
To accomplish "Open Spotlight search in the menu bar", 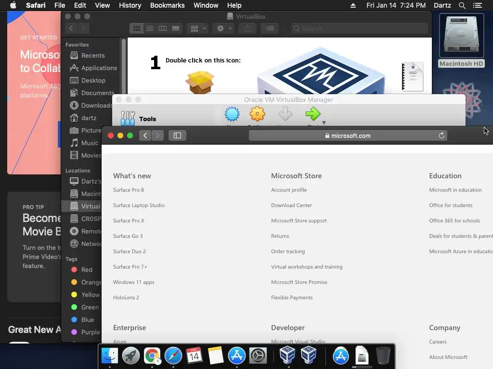I will coord(462,5).
